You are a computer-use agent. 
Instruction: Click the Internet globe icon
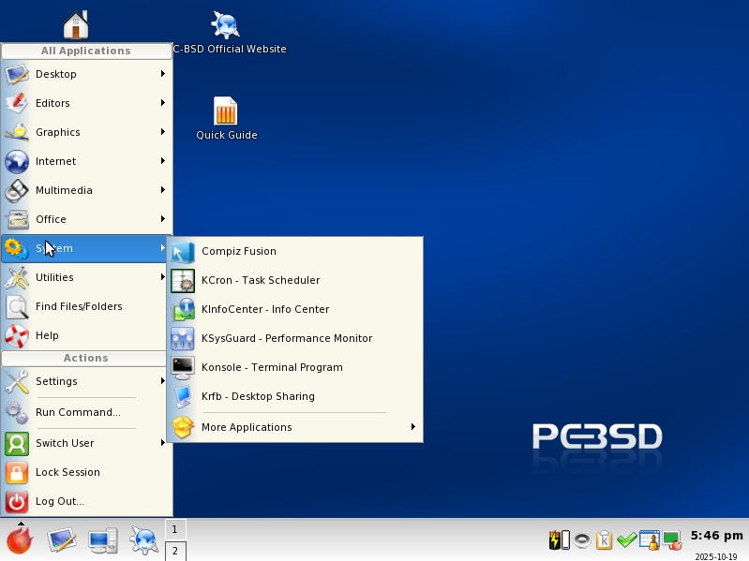tap(17, 161)
